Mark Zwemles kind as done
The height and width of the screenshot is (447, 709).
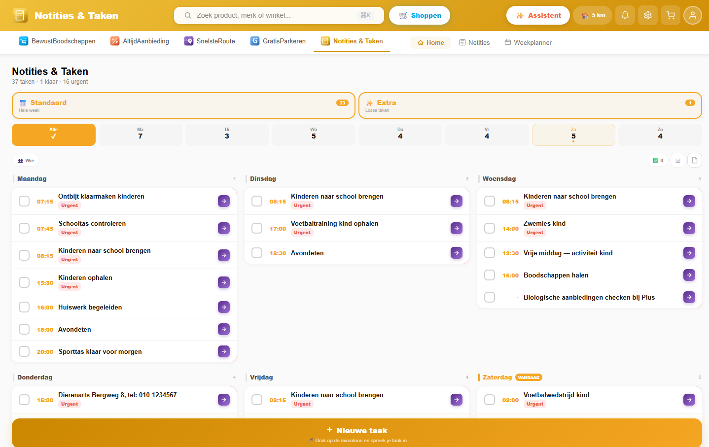(490, 228)
